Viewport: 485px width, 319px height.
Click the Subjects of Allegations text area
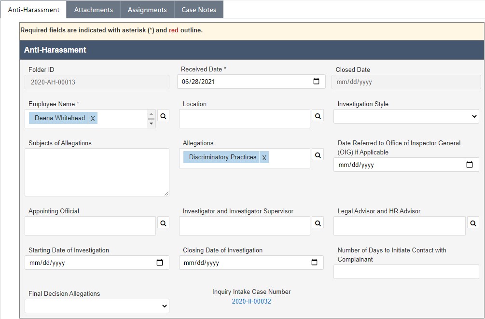[x=97, y=172]
